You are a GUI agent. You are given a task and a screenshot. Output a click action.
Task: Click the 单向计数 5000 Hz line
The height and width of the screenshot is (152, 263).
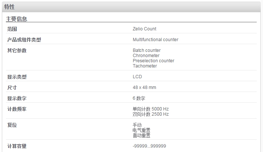pos(151,109)
